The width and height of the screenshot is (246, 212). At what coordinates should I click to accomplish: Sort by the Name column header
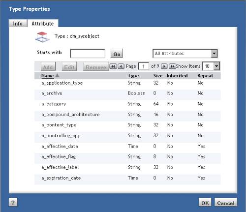coord(47,76)
